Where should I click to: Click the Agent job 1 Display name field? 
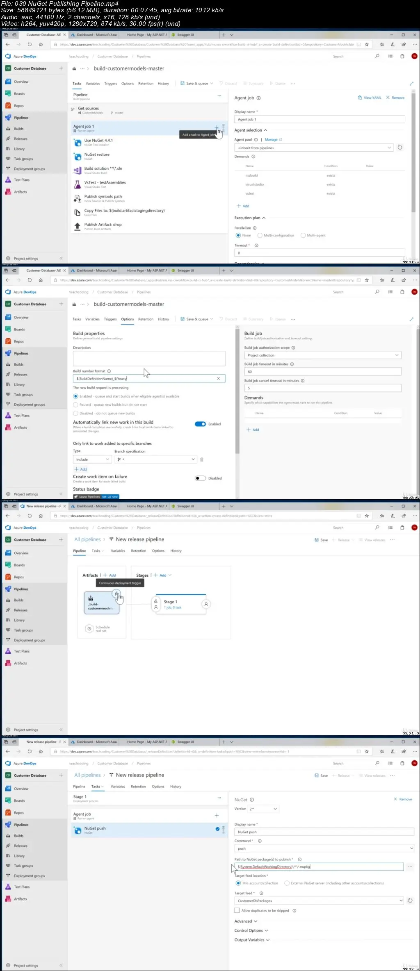[x=320, y=119]
